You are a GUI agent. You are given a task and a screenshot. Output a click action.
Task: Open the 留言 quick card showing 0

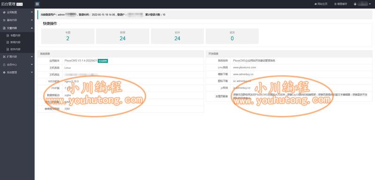pos(232,36)
